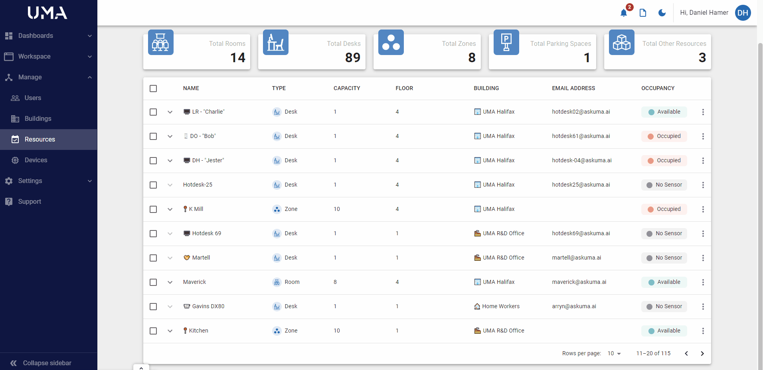Image resolution: width=763 pixels, height=370 pixels.
Task: Click the Total Desks card icon
Action: tap(276, 42)
